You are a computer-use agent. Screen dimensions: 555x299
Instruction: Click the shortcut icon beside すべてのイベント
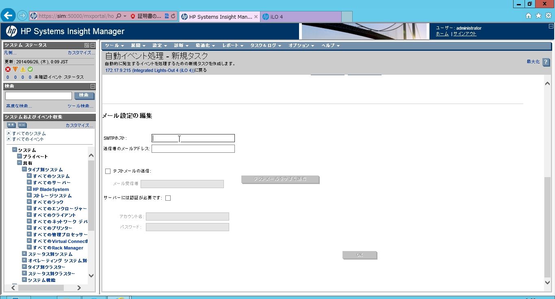pyautogui.click(x=9, y=139)
